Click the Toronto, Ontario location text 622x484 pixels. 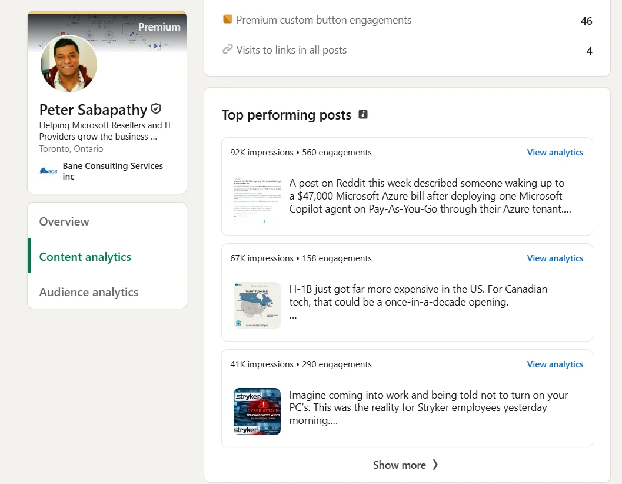tap(71, 149)
